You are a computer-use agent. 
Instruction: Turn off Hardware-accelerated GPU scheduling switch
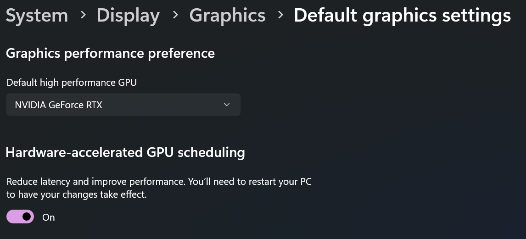[20, 217]
